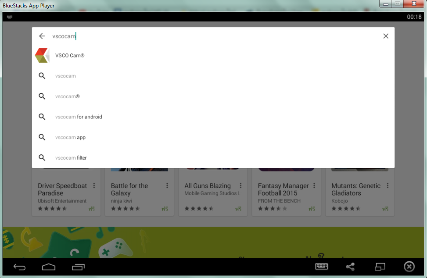This screenshot has height=278, width=427.
Task: Open the Battle for the Galaxy title
Action: (x=129, y=189)
